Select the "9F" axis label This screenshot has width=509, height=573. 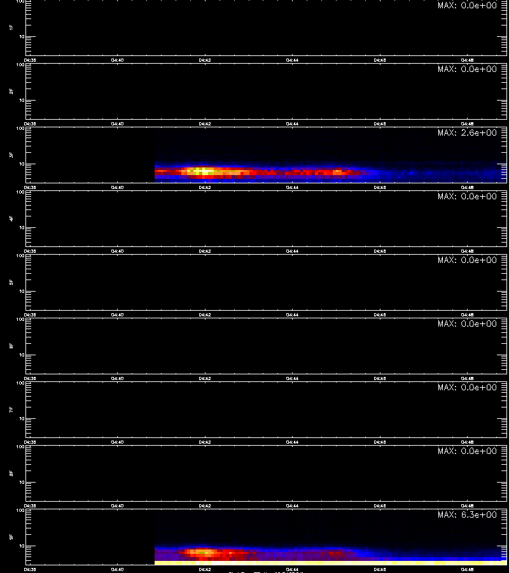(x=11, y=537)
